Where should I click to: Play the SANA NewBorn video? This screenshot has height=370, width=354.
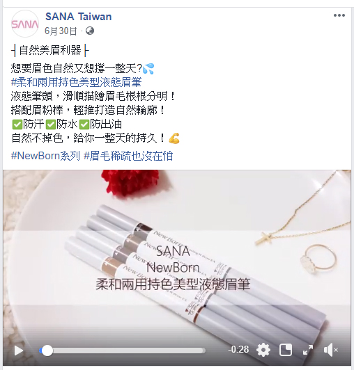pos(19,351)
